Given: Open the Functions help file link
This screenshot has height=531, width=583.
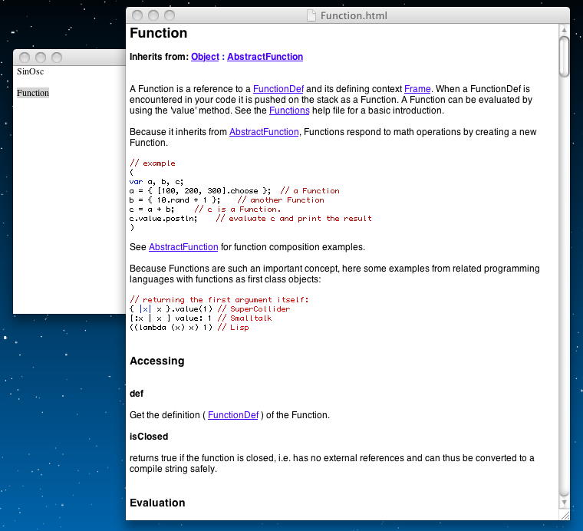Looking at the screenshot, I should coord(289,110).
